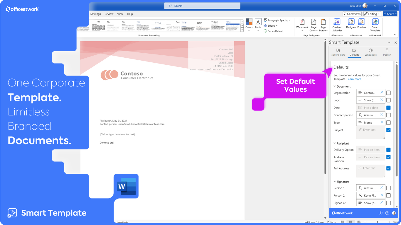Clear the Signature Show value
The width and height of the screenshot is (401, 225).
tap(382, 202)
